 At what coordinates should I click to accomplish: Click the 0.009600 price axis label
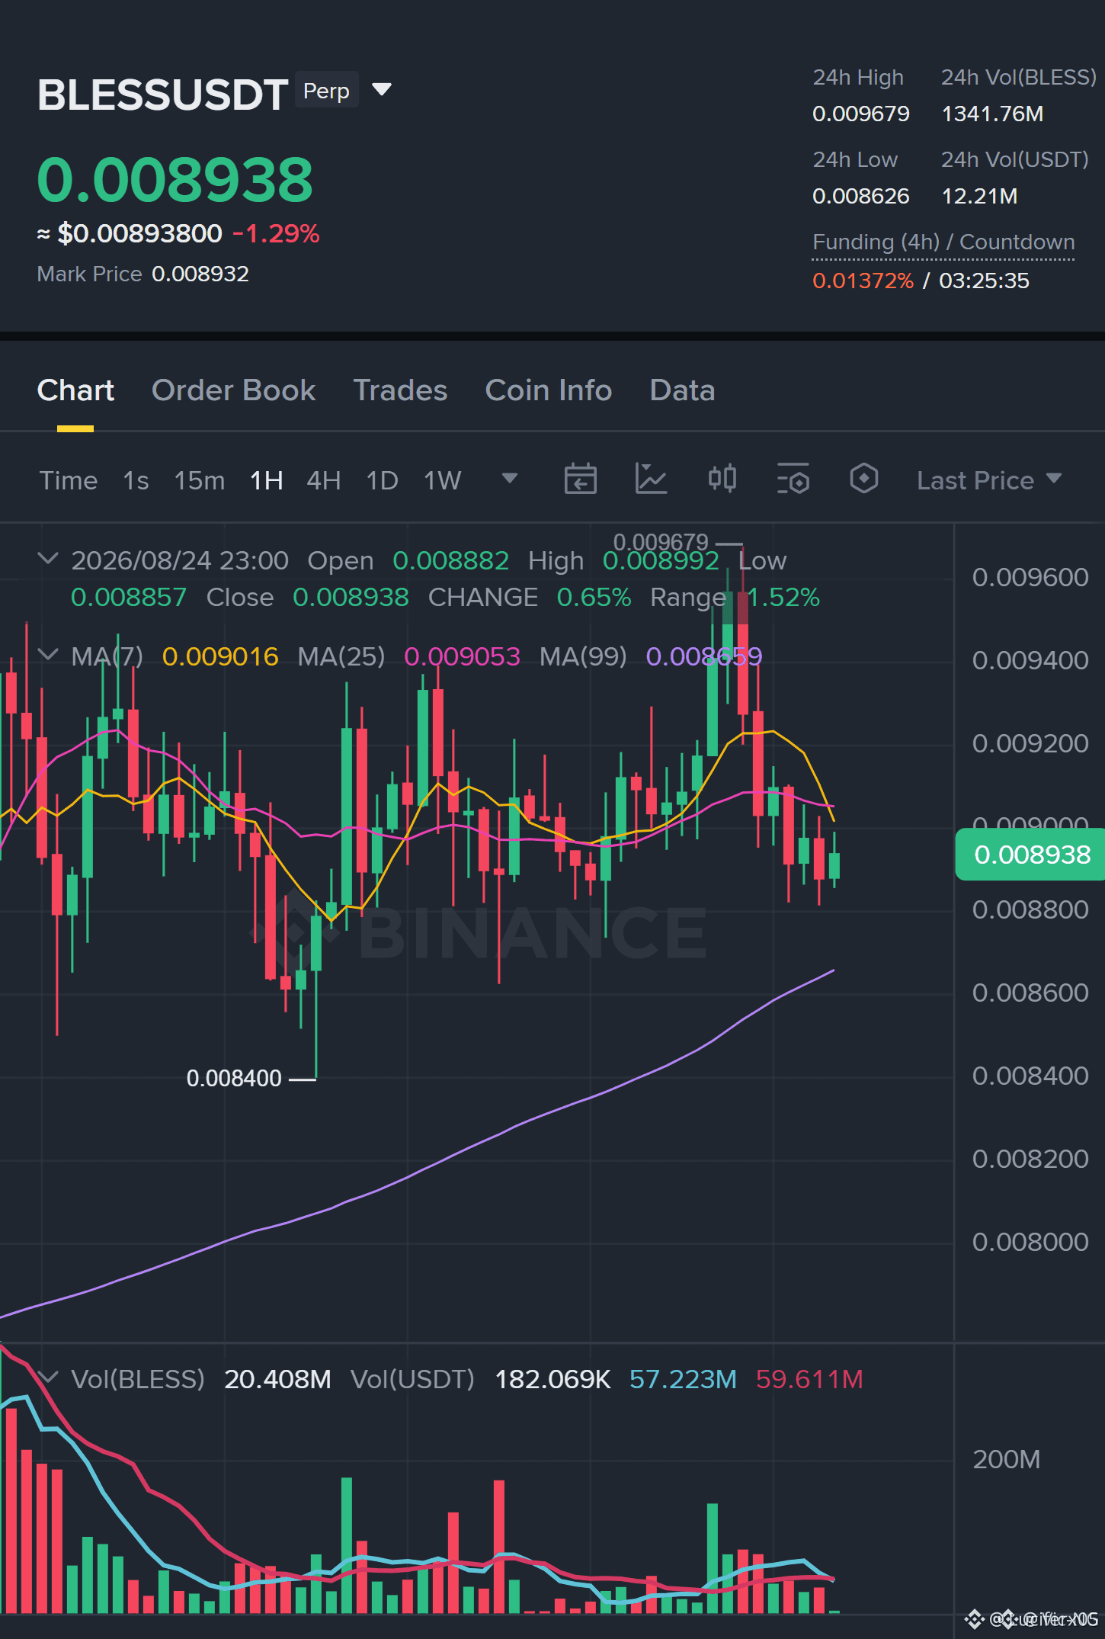pos(1030,577)
